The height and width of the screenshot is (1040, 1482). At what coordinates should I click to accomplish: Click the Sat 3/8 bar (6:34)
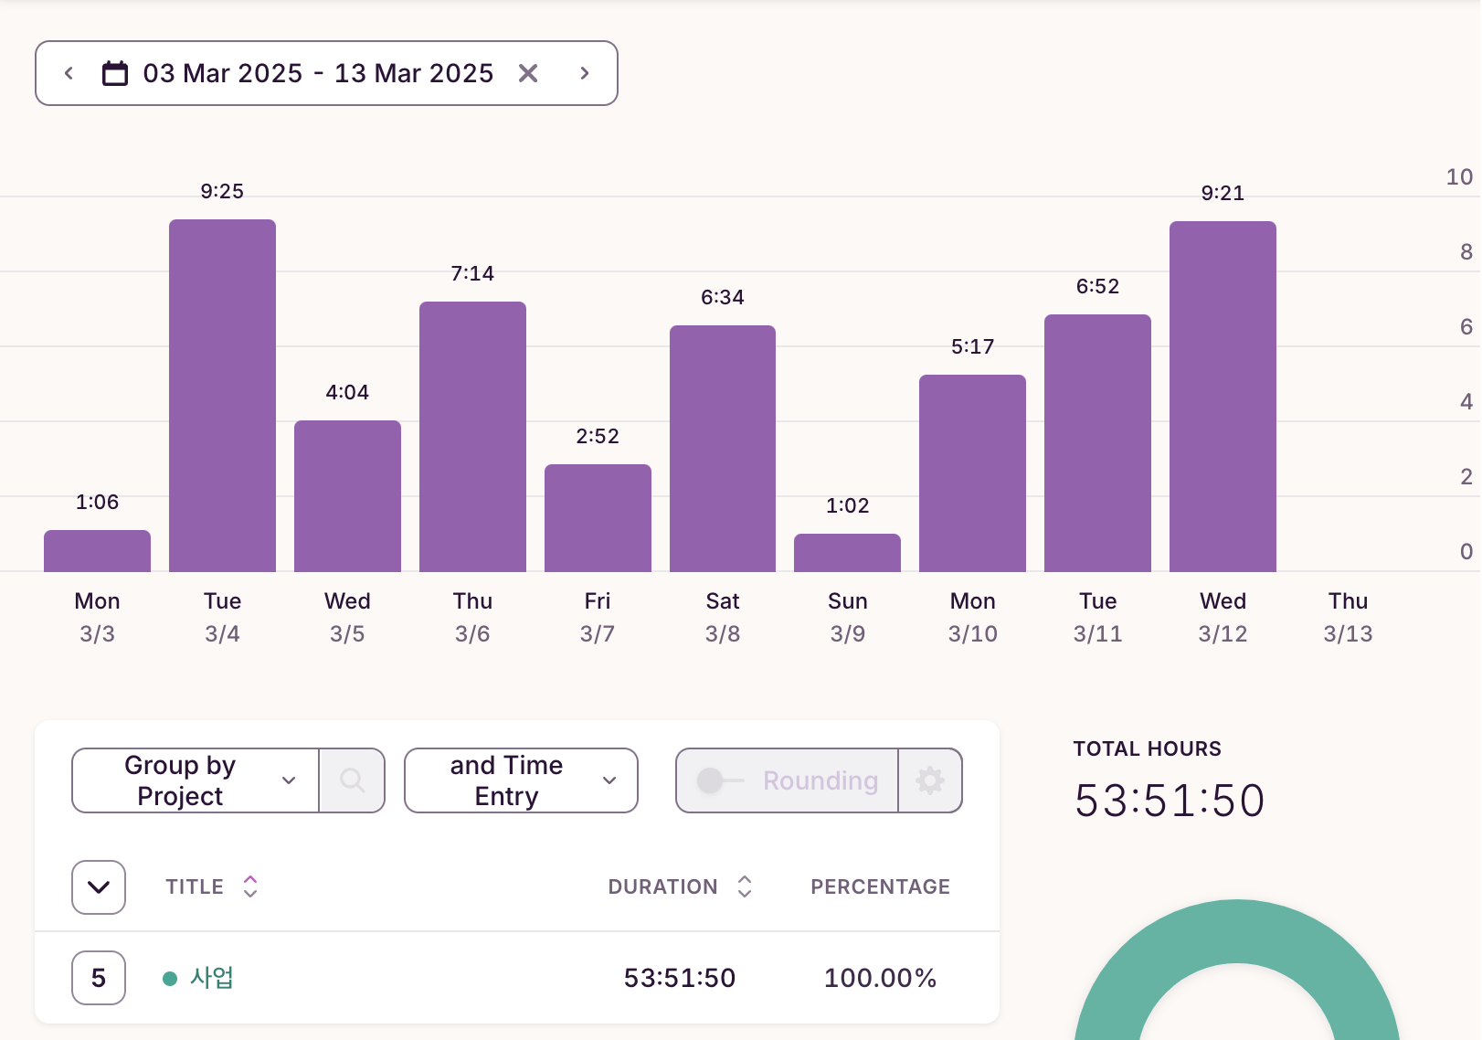723,449
